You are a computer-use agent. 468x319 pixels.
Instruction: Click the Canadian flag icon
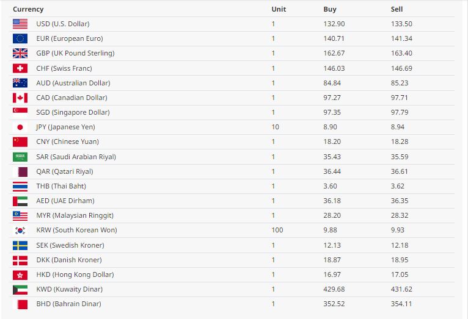[20, 98]
